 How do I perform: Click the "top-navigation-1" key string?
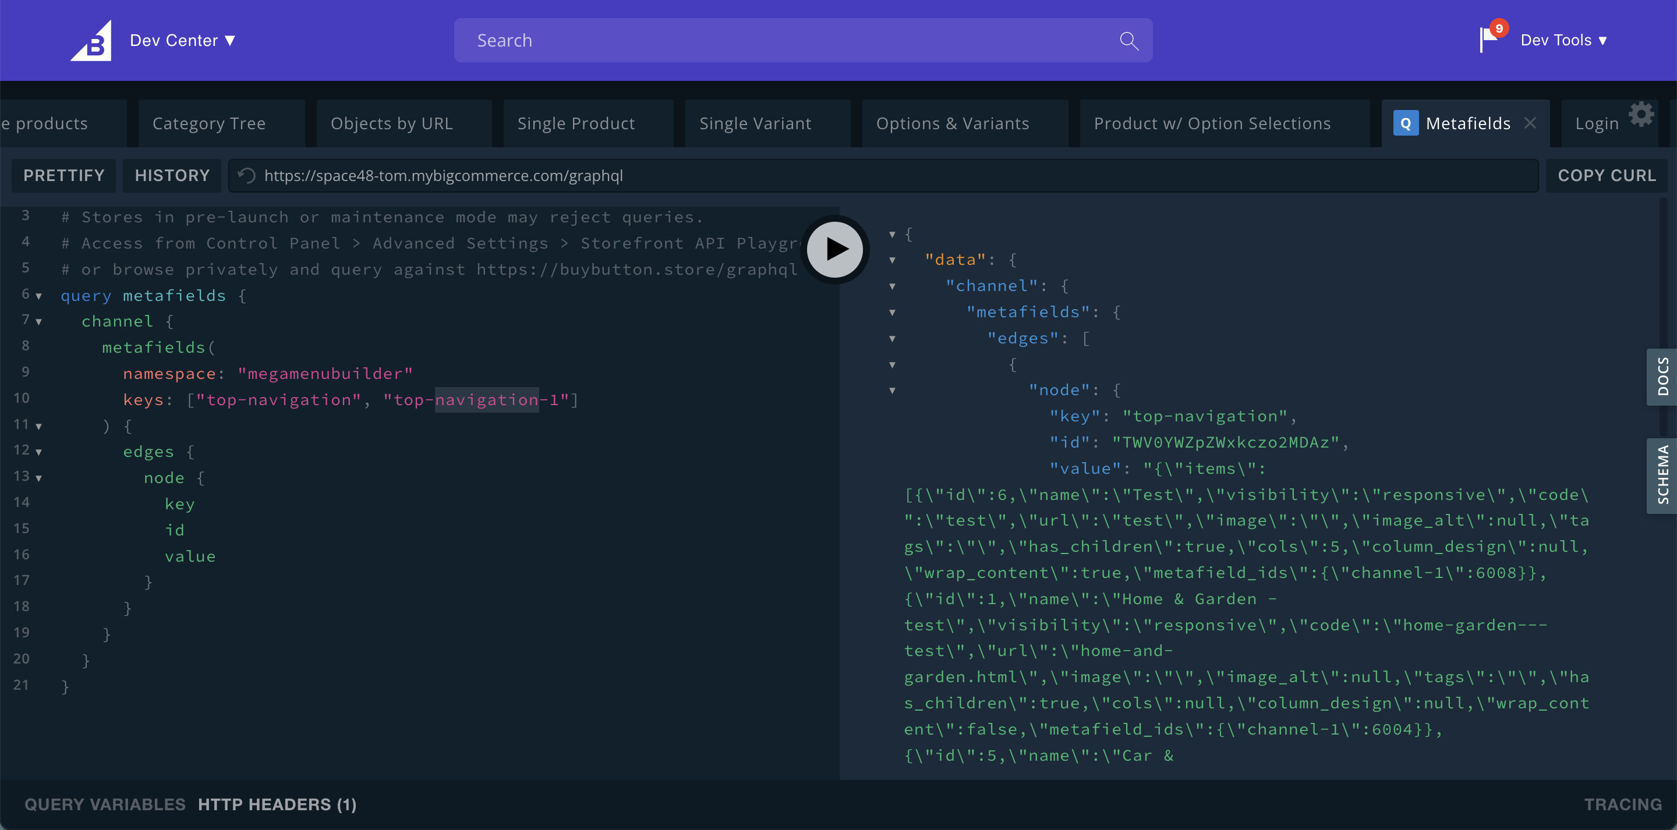tap(476, 400)
